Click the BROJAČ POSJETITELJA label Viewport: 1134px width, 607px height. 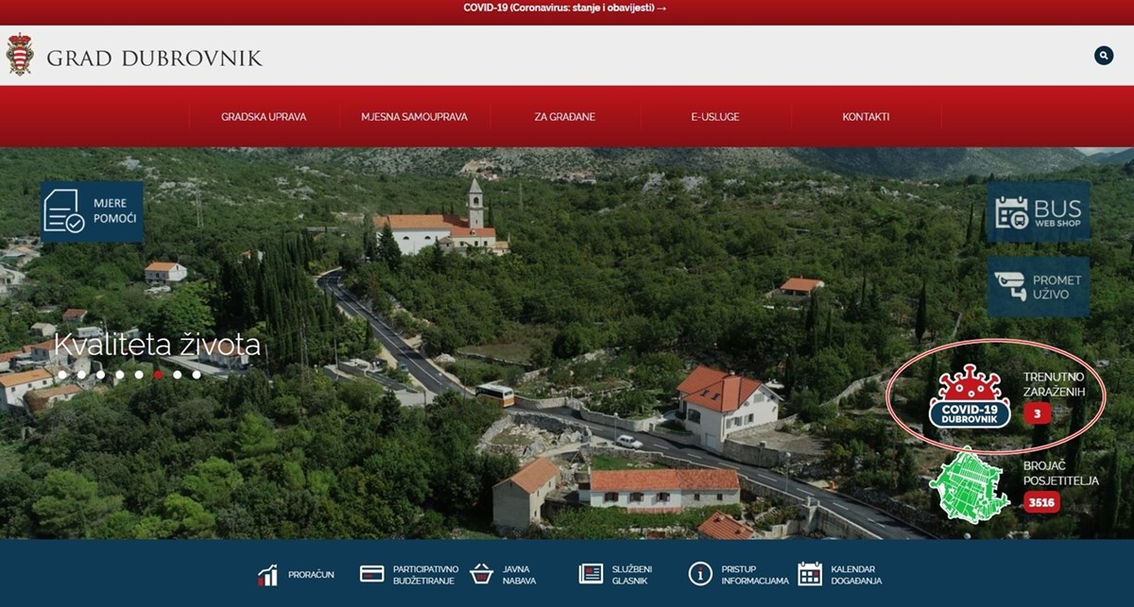[x=1061, y=474]
